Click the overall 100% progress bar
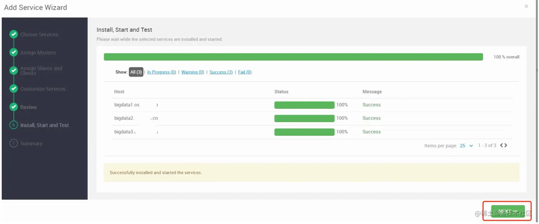Image resolution: width=539 pixels, height=224 pixels. click(x=293, y=57)
